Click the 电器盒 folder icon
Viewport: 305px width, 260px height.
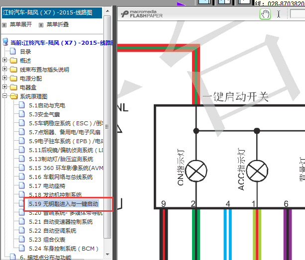tap(13, 87)
